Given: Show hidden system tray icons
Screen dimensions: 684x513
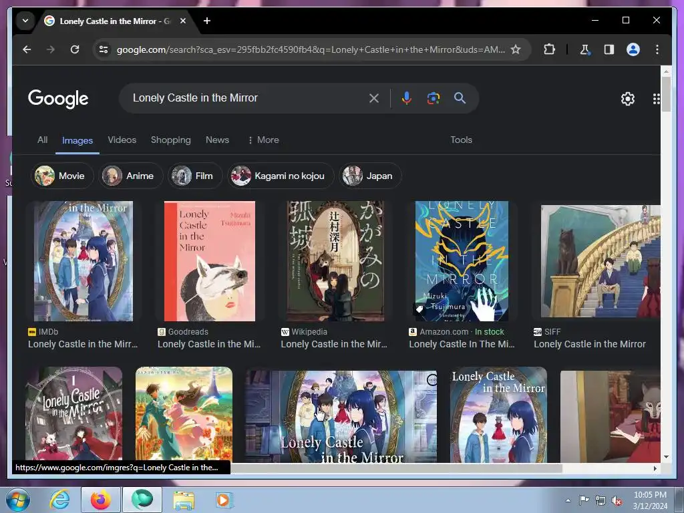Looking at the screenshot, I should point(568,500).
